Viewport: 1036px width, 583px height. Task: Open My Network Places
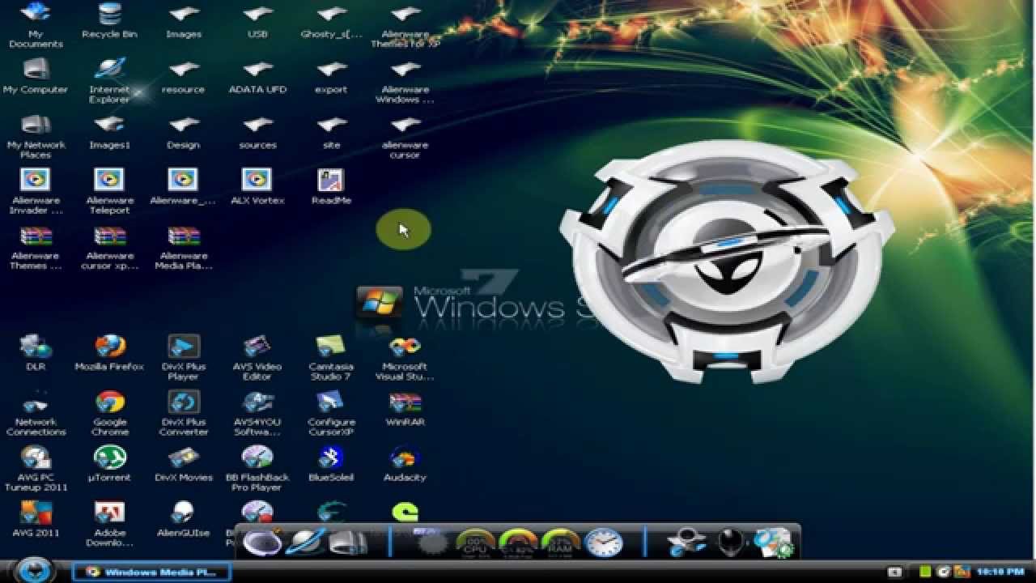point(35,136)
